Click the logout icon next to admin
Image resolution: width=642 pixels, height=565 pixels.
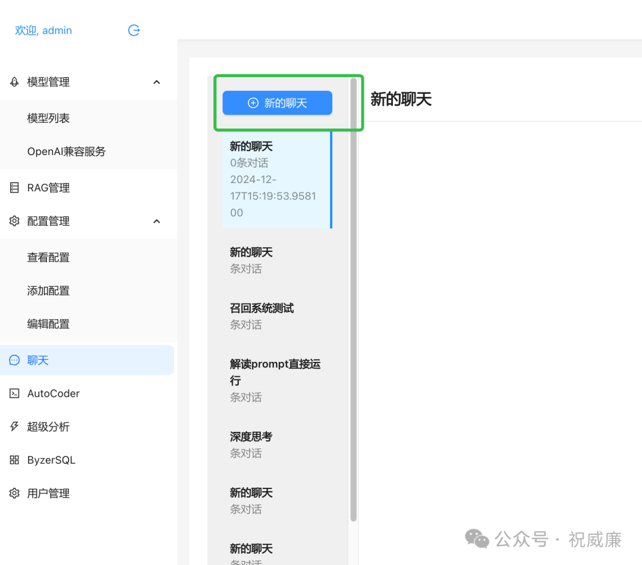[x=134, y=30]
